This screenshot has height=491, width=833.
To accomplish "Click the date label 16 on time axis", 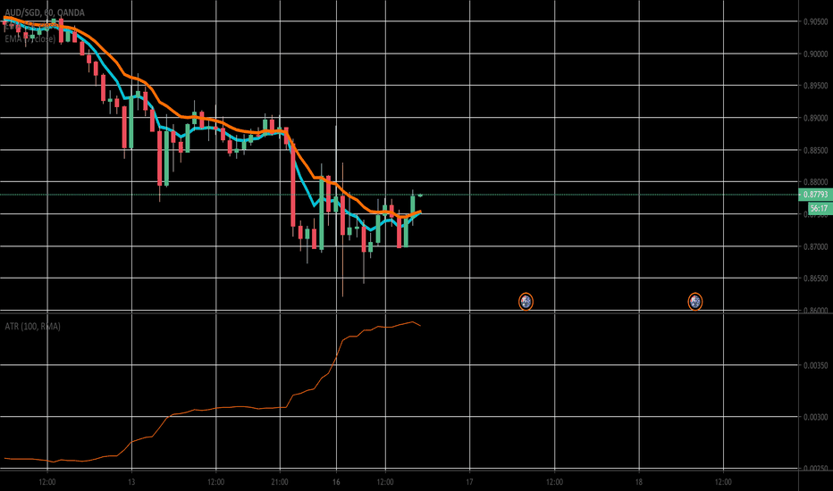I will pyautogui.click(x=336, y=482).
